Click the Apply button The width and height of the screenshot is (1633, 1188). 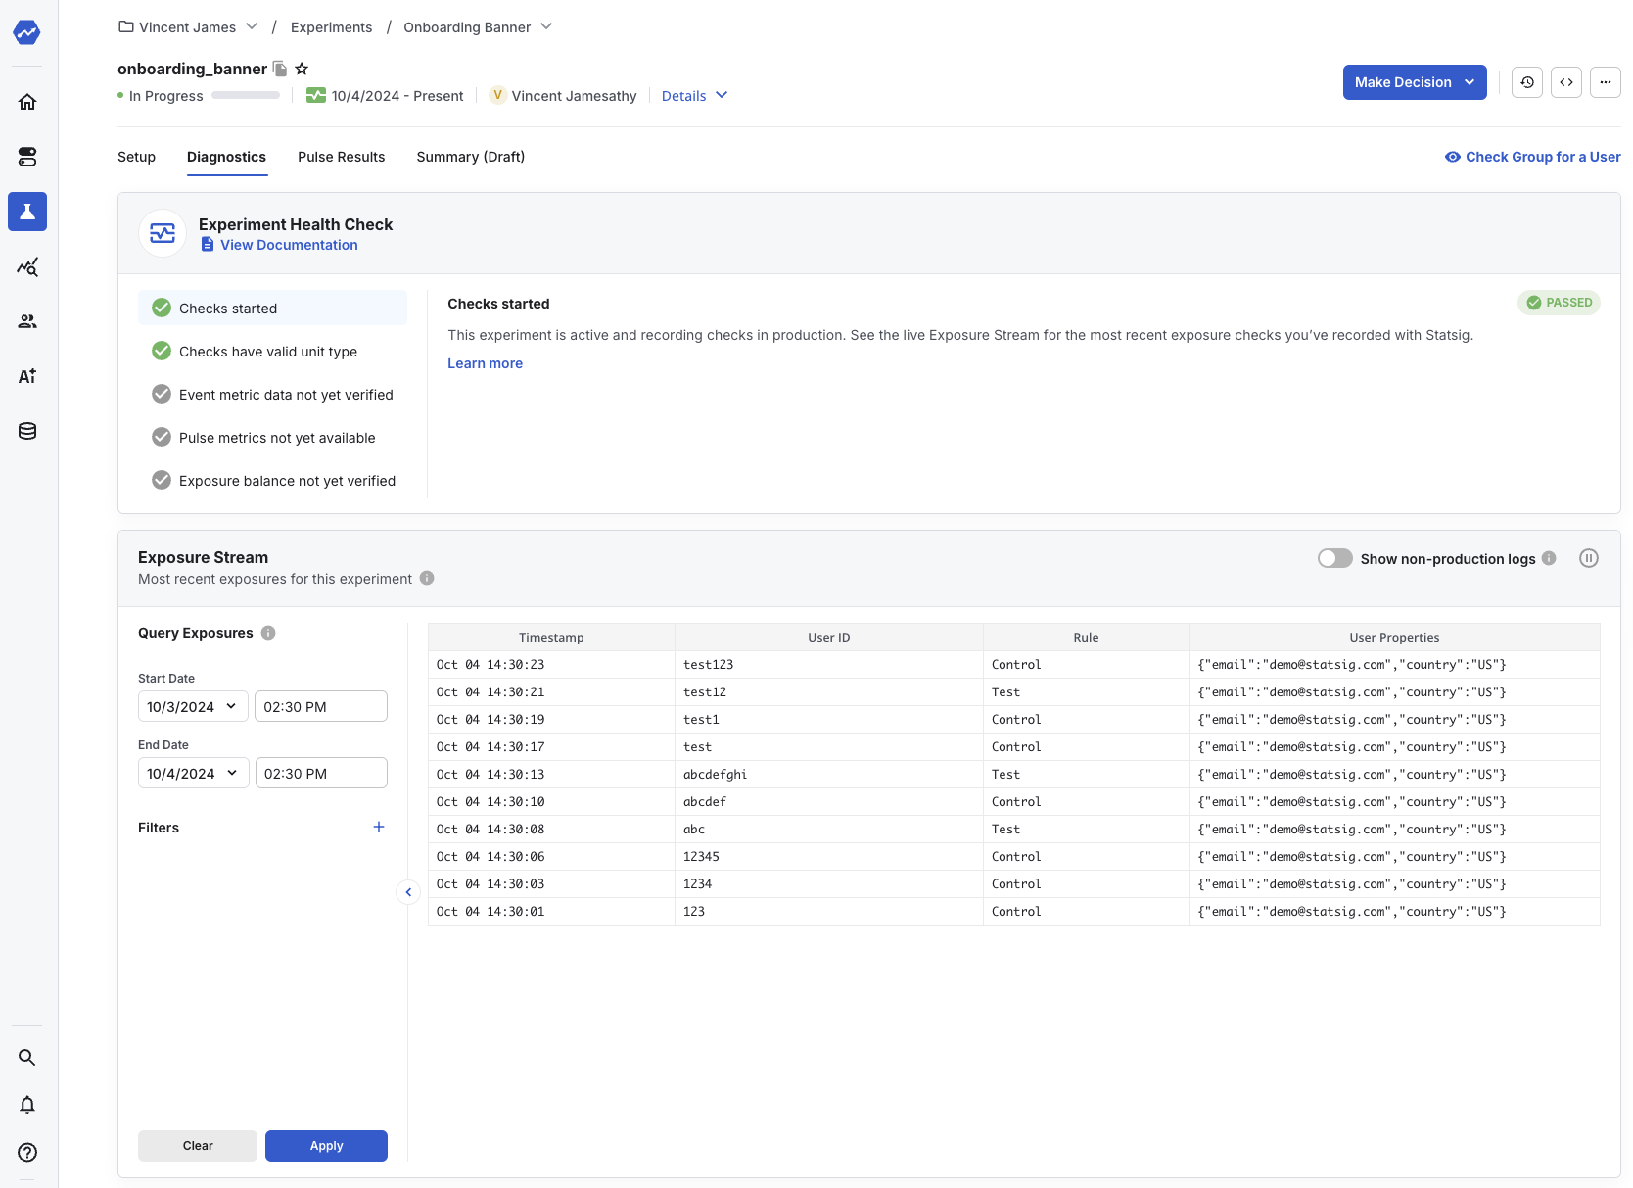coord(326,1146)
